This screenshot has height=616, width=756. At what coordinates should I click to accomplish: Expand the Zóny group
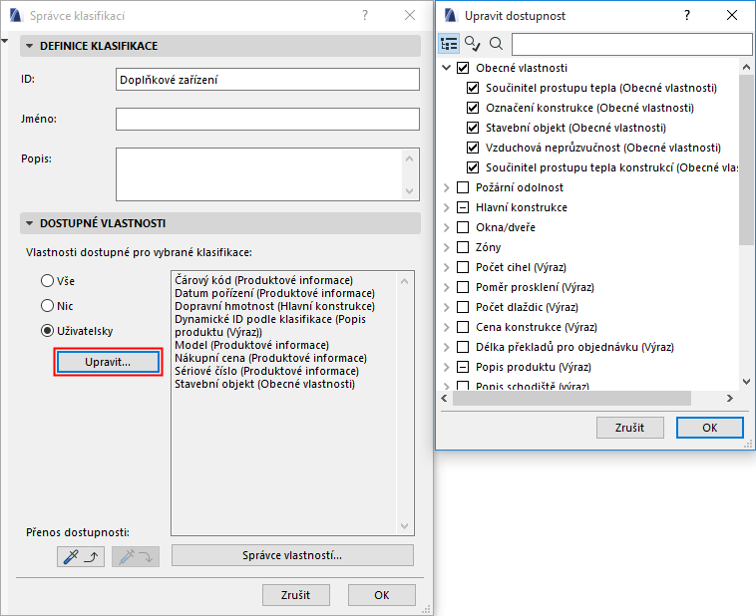[447, 247]
